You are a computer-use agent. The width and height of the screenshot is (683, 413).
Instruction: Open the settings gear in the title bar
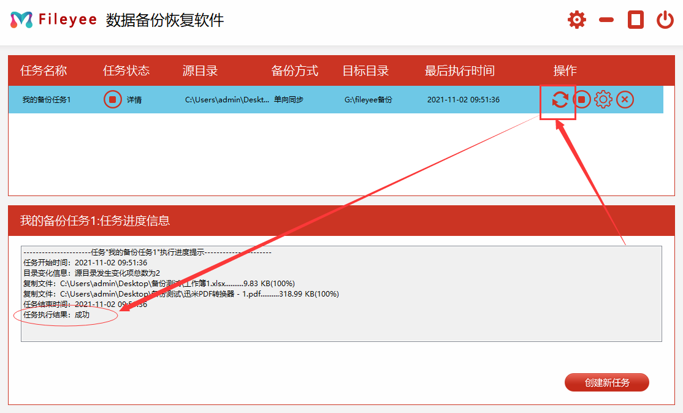[576, 20]
